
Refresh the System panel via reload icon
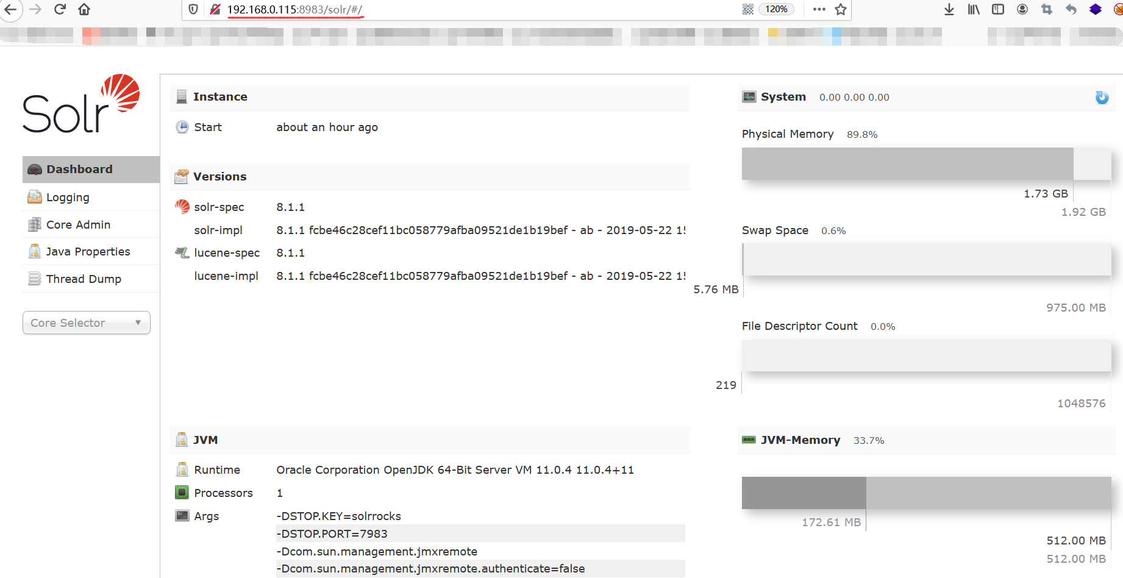tap(1102, 98)
